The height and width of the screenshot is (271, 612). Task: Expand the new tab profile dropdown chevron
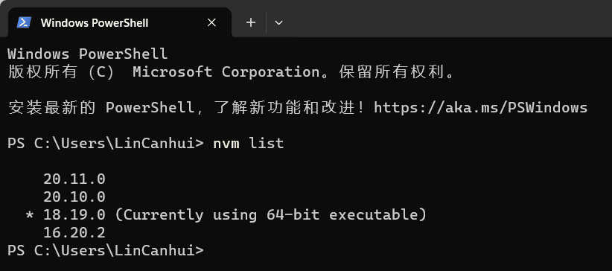pos(278,22)
